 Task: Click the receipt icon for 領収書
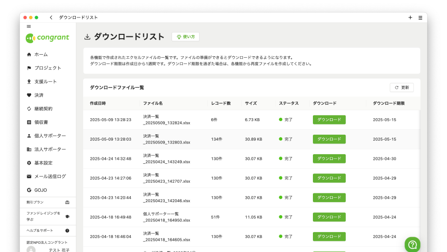(29, 122)
